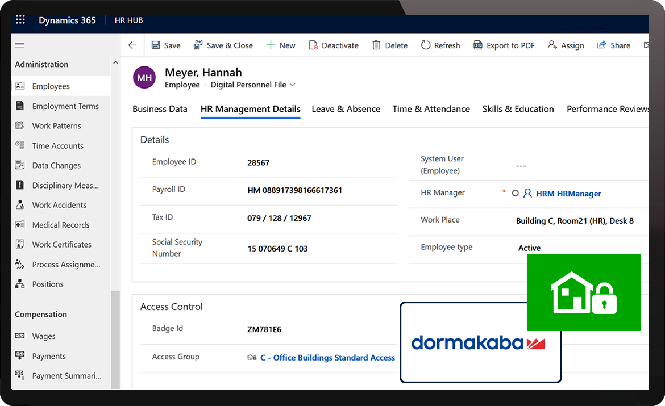Click the Wages money icon

pos(20,336)
